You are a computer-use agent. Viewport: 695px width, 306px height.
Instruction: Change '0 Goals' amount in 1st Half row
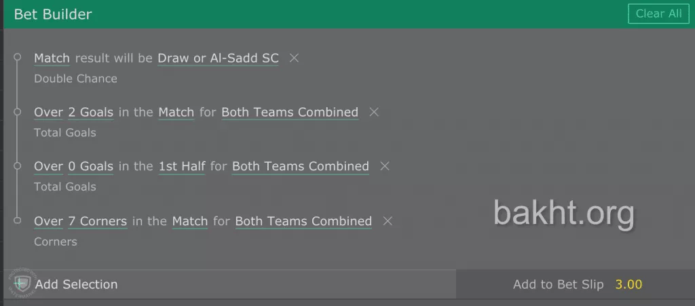click(x=90, y=167)
